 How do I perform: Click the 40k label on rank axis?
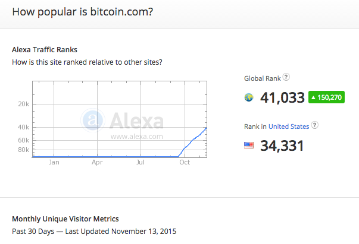coord(24,127)
